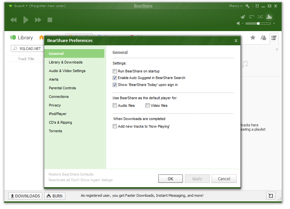This screenshot has width=290, height=209.
Task: Mute audio with the speaker icon
Action: (x=238, y=23)
